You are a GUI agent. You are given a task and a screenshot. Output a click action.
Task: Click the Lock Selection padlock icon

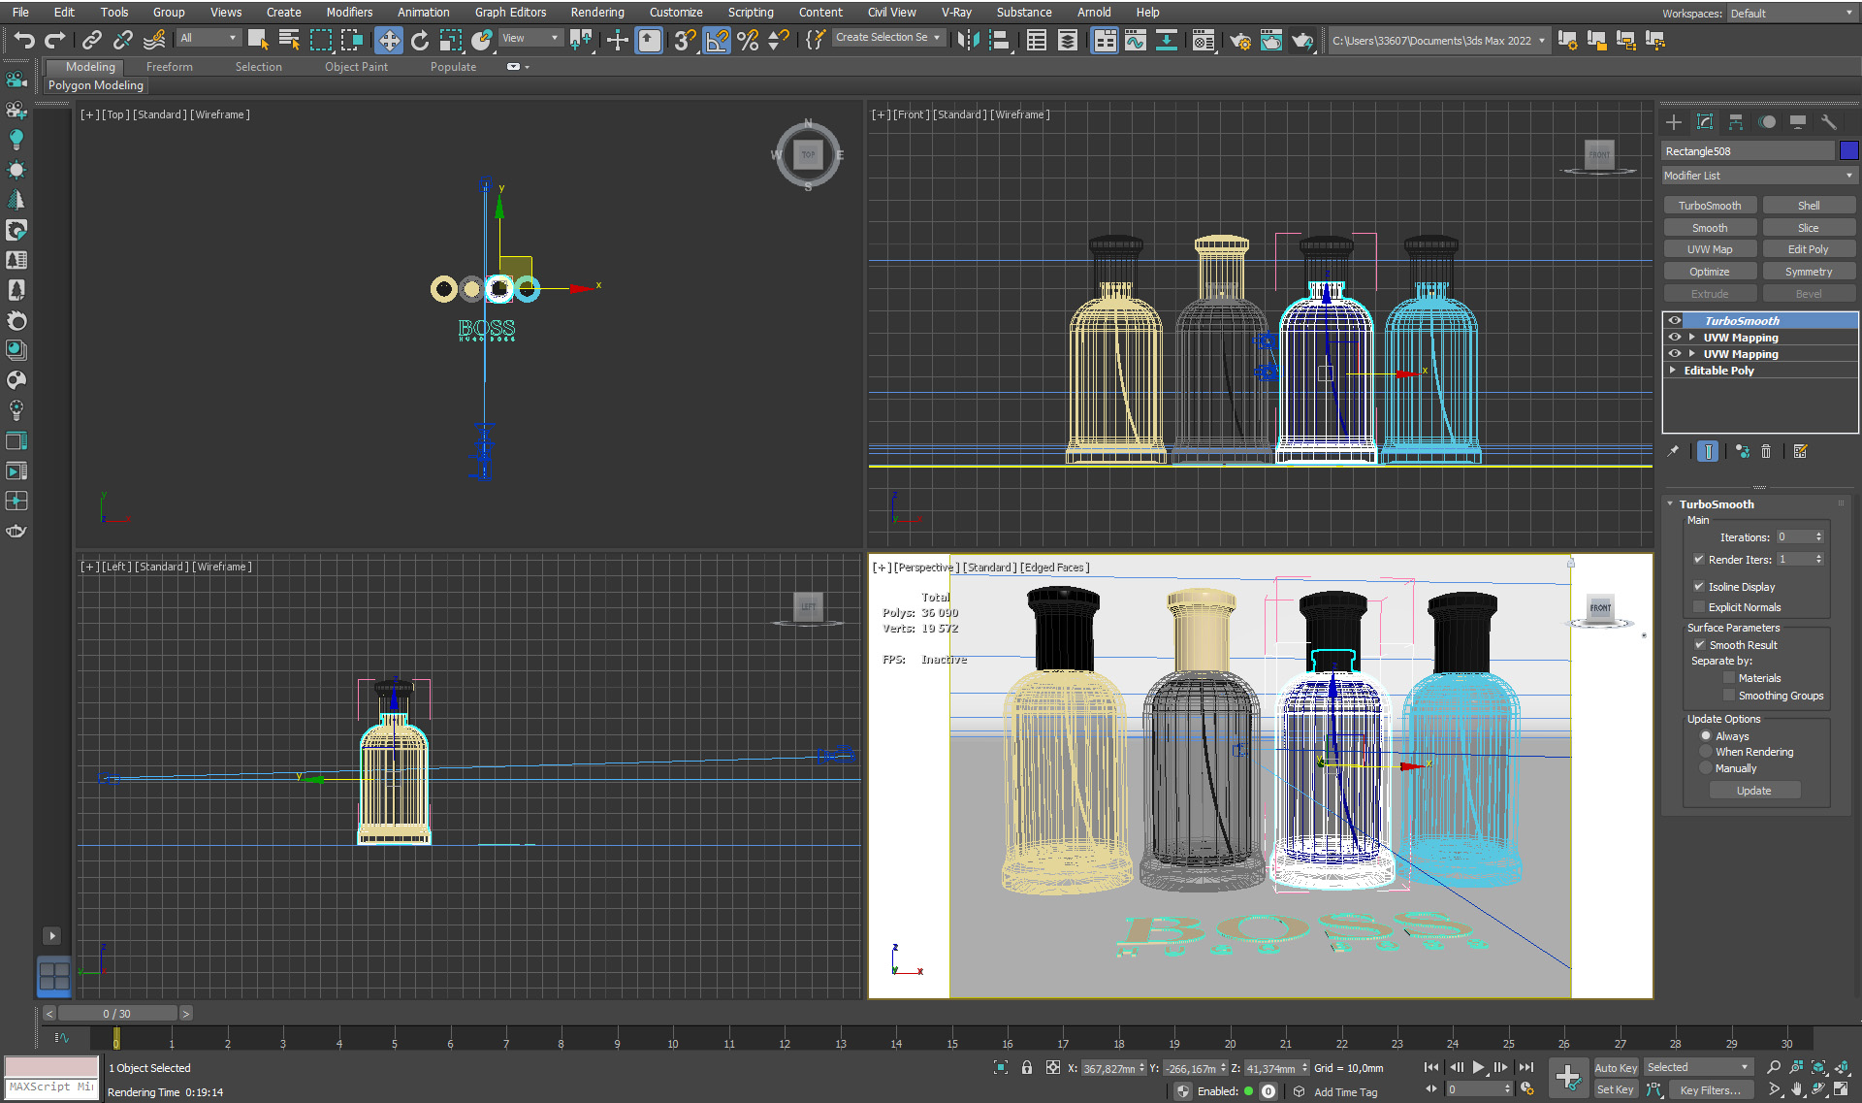tap(1027, 1067)
